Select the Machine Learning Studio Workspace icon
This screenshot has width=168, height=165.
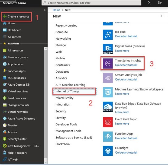point(108,92)
